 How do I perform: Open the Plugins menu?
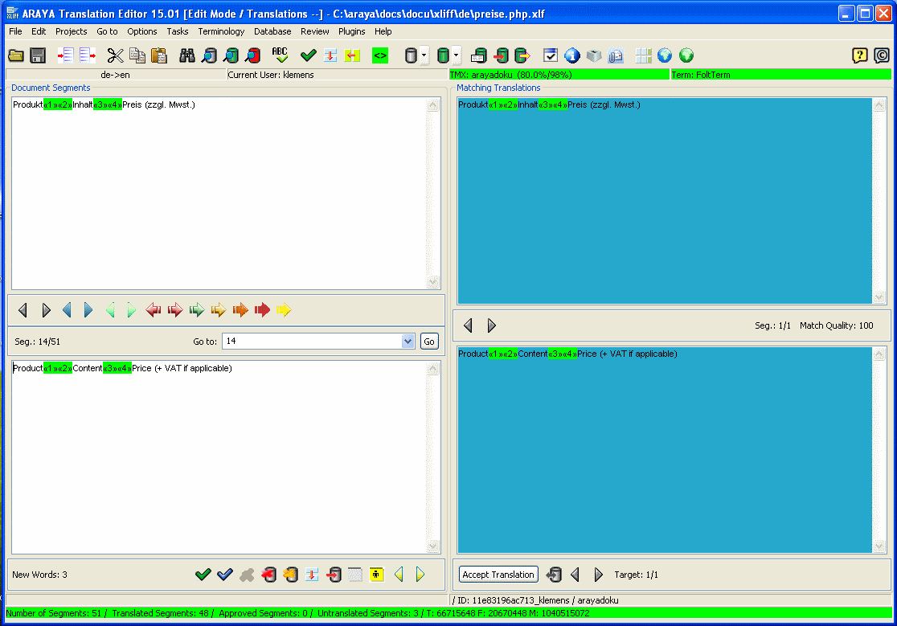tap(351, 31)
